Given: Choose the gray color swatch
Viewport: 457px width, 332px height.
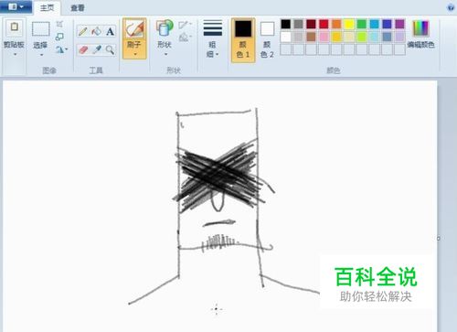Looking at the screenshot, I should pyautogui.click(x=299, y=24).
